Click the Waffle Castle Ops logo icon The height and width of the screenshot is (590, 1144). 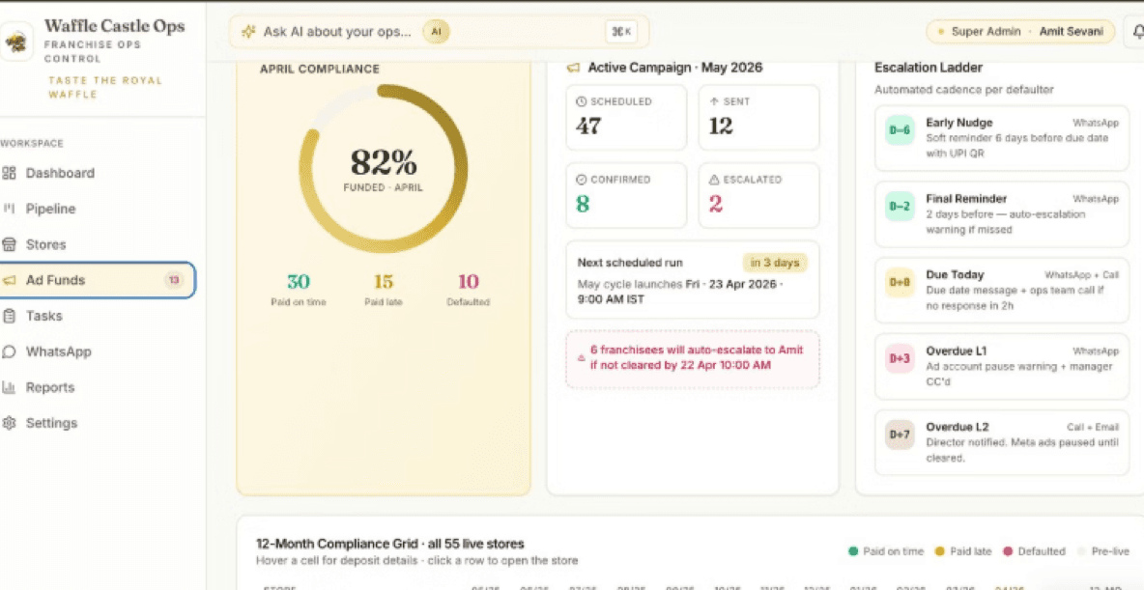pos(15,42)
